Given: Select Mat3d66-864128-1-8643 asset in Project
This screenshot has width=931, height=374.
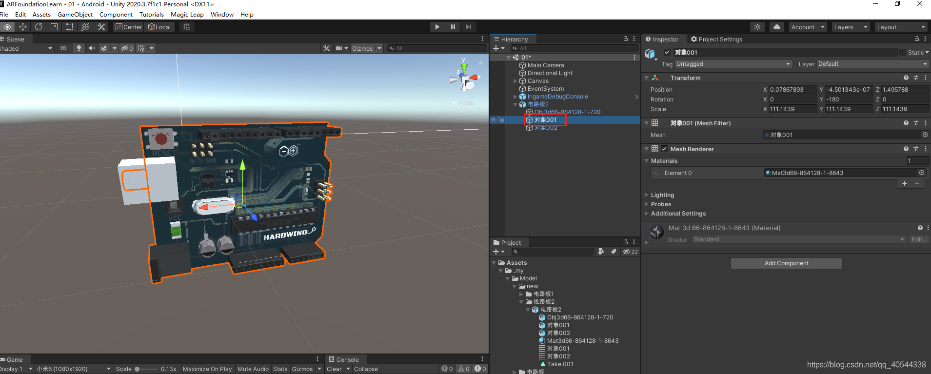Looking at the screenshot, I should click(578, 341).
